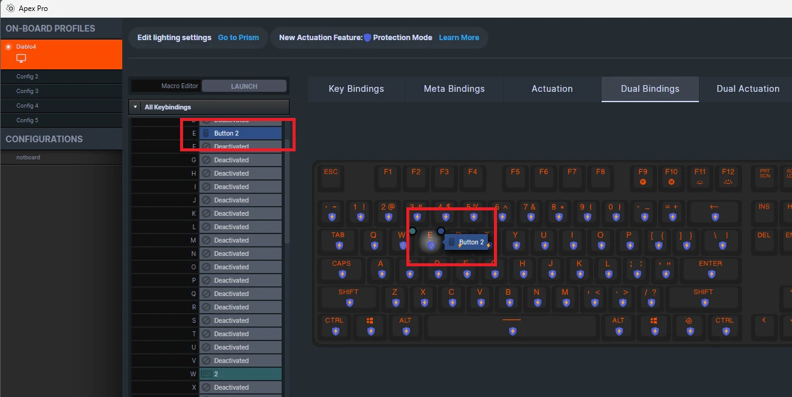
Task: Click the Apex Pro title bar icon
Action: [10, 9]
